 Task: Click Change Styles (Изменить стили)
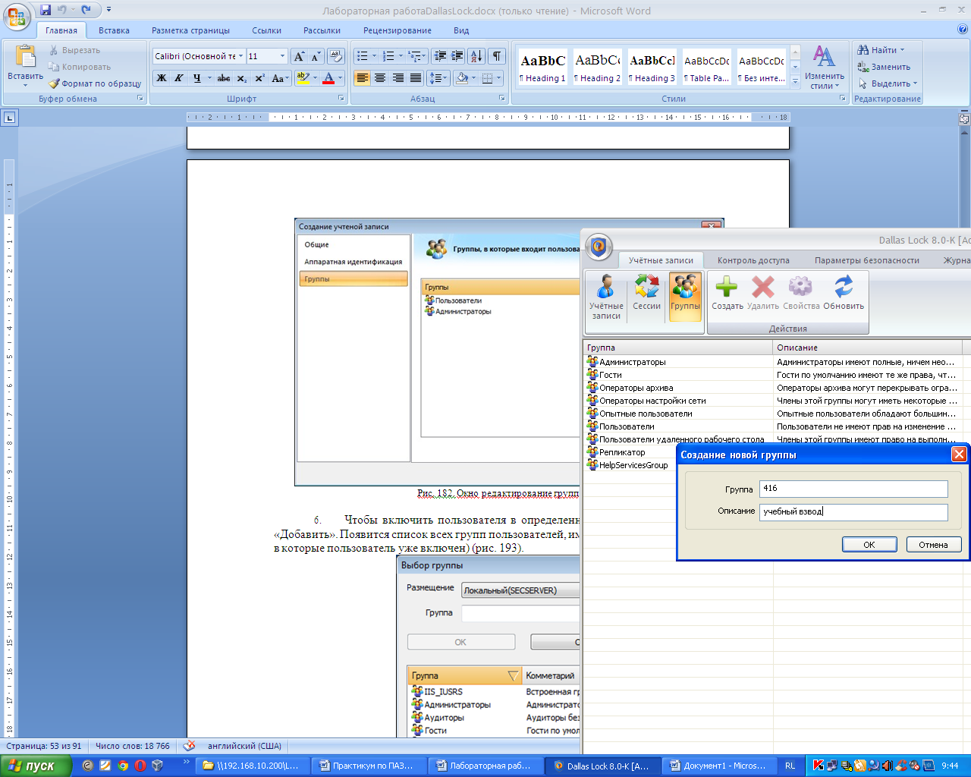pyautogui.click(x=825, y=67)
